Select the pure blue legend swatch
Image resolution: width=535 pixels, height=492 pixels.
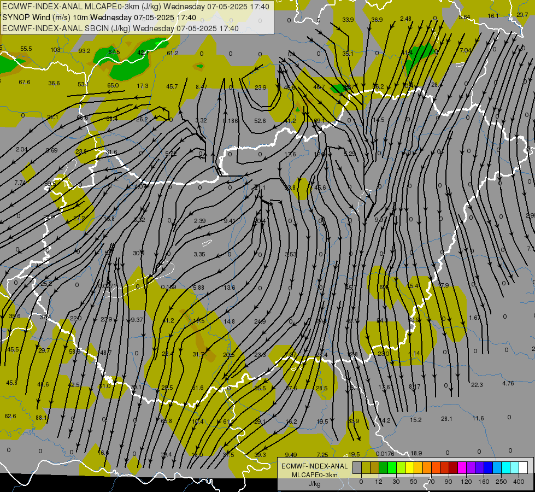pyautogui.click(x=489, y=467)
